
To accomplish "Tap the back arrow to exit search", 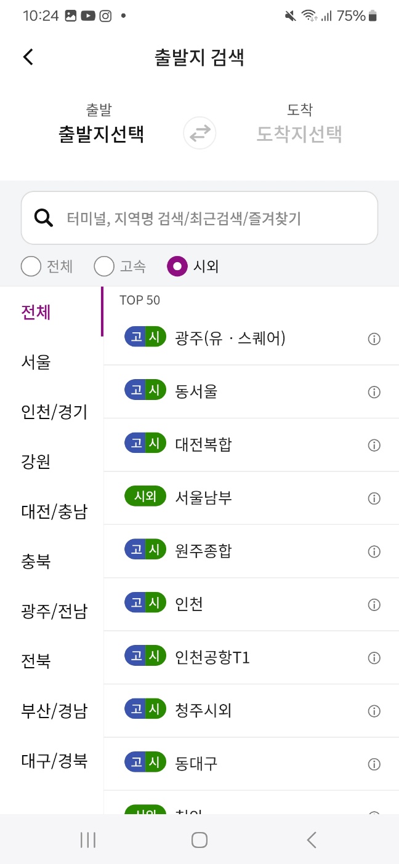I will pyautogui.click(x=27, y=57).
